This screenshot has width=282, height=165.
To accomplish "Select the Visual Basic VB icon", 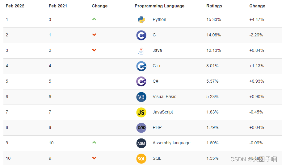I will [x=141, y=97].
